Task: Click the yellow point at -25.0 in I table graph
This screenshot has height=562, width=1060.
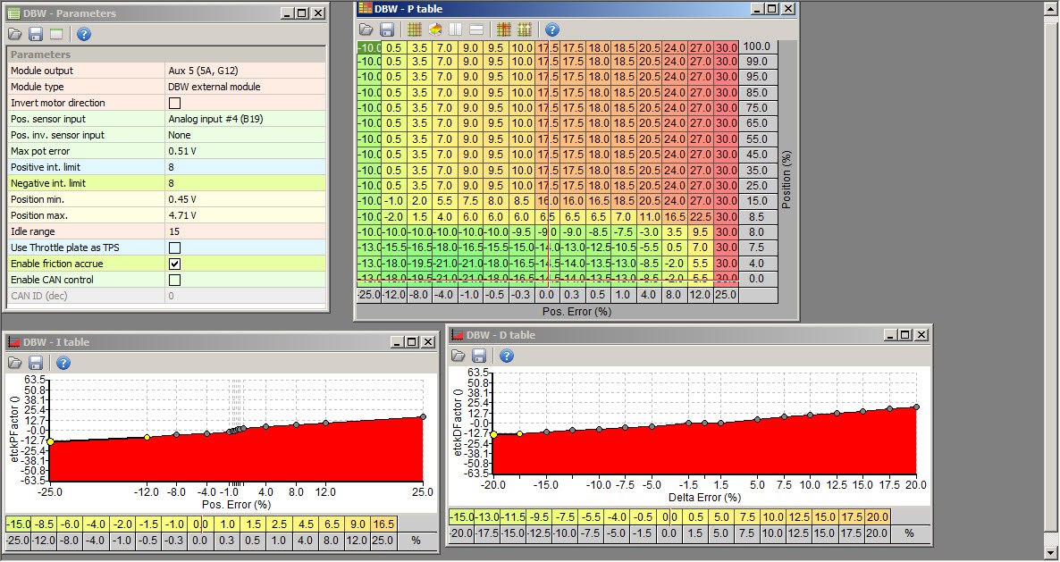Action: click(x=50, y=441)
